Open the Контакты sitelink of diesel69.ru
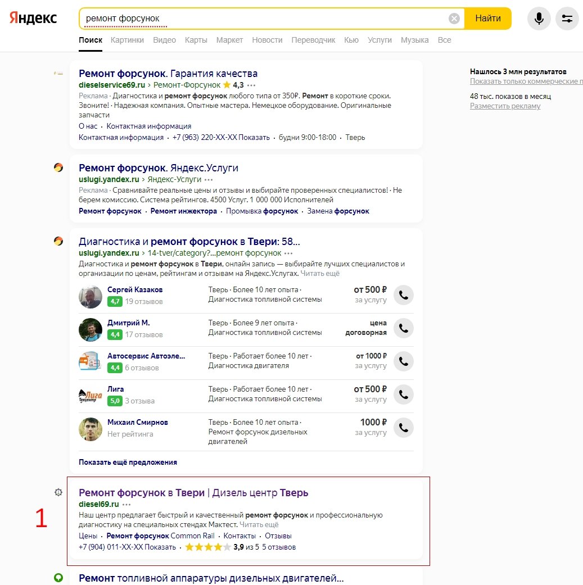The width and height of the screenshot is (583, 585). 239,536
